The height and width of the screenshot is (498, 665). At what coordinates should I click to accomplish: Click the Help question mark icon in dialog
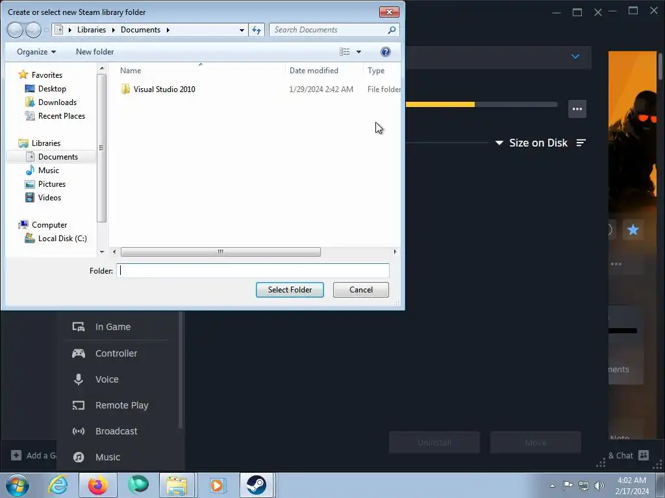385,52
